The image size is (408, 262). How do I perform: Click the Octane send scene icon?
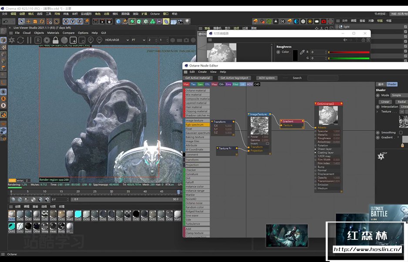pos(12,40)
